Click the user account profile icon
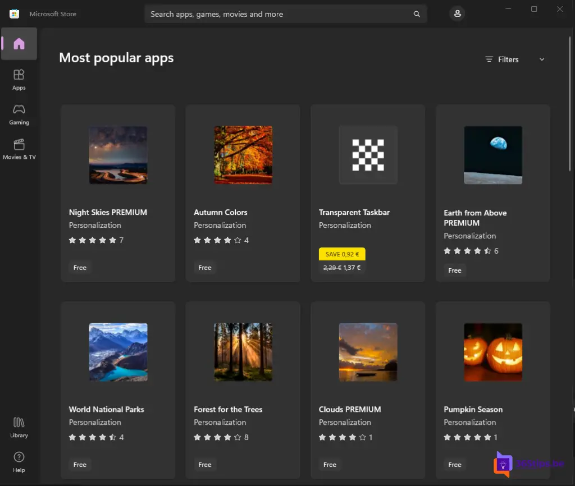Image resolution: width=575 pixels, height=486 pixels. [457, 14]
